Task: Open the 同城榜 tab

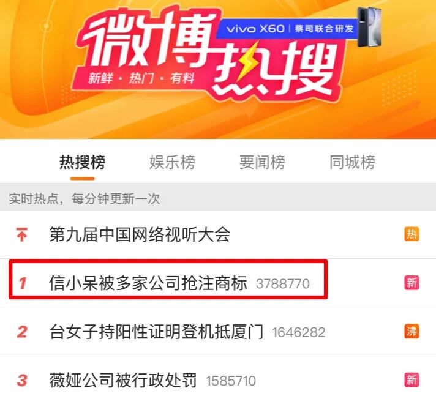Action: pyautogui.click(x=352, y=162)
